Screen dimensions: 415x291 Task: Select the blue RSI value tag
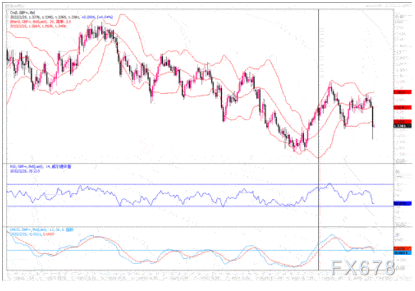pos(403,204)
